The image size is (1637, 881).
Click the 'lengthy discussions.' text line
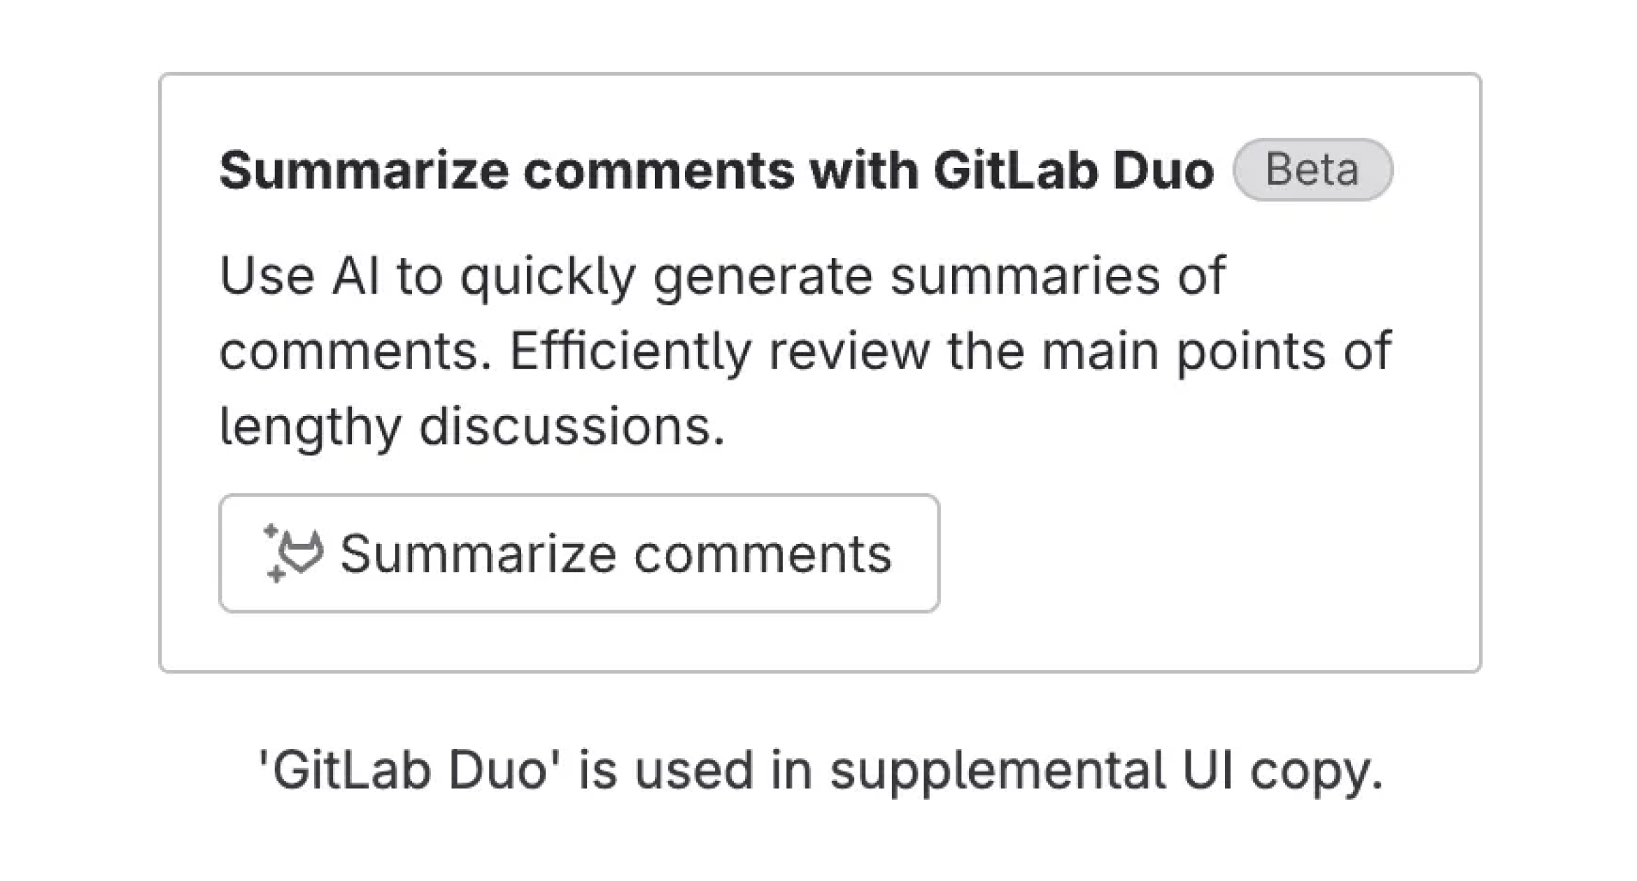pos(472,427)
